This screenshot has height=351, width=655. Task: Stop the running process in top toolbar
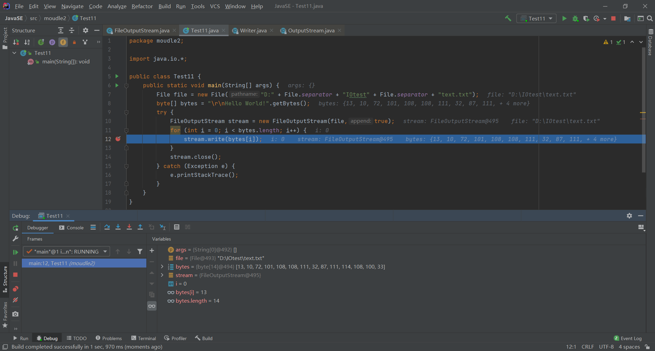pyautogui.click(x=613, y=18)
